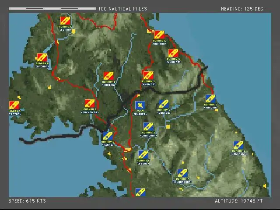Select the blue Kimpo runway icon
The width and height of the screenshot is (280, 210).
(x=108, y=136)
